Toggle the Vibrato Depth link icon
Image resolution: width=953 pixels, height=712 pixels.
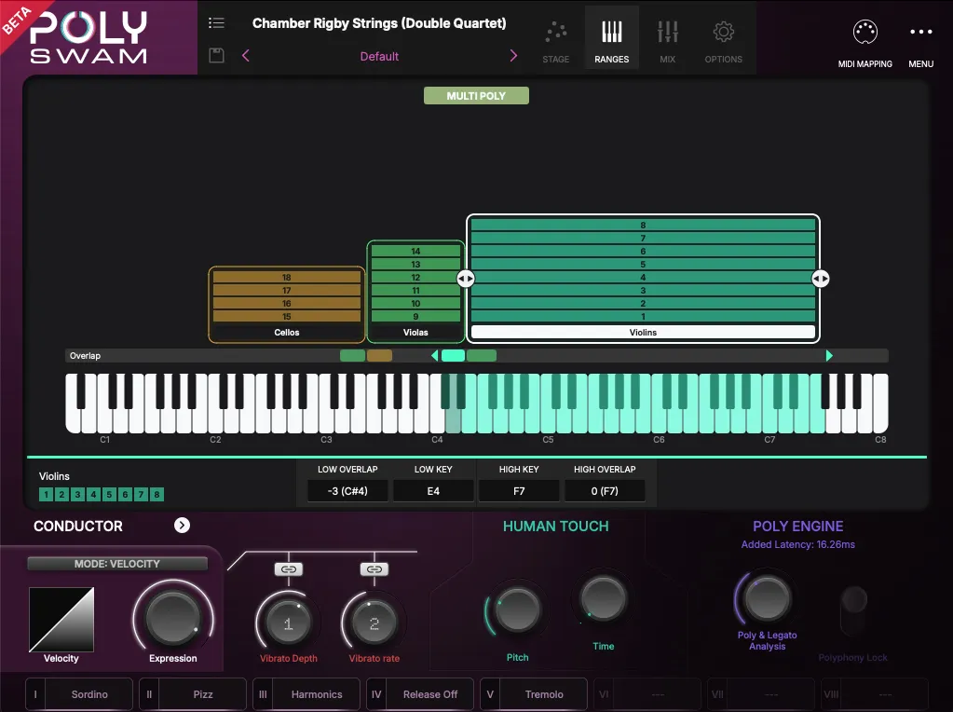coord(289,569)
